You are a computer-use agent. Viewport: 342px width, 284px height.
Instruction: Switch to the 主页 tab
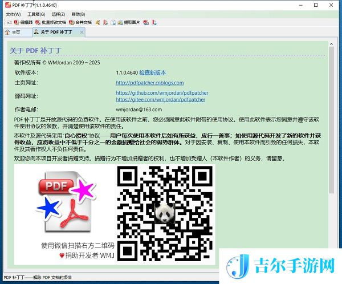(x=18, y=33)
